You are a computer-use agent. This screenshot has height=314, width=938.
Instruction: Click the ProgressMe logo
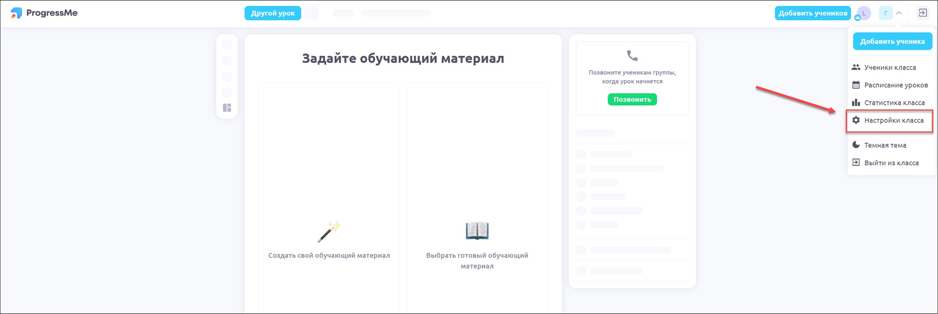(x=44, y=13)
